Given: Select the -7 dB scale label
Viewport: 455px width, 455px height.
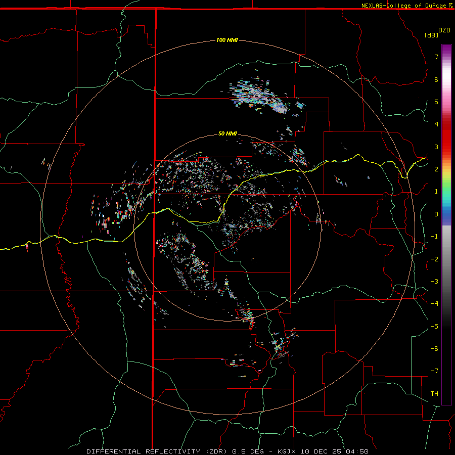Looking at the screenshot, I should click(434, 371).
